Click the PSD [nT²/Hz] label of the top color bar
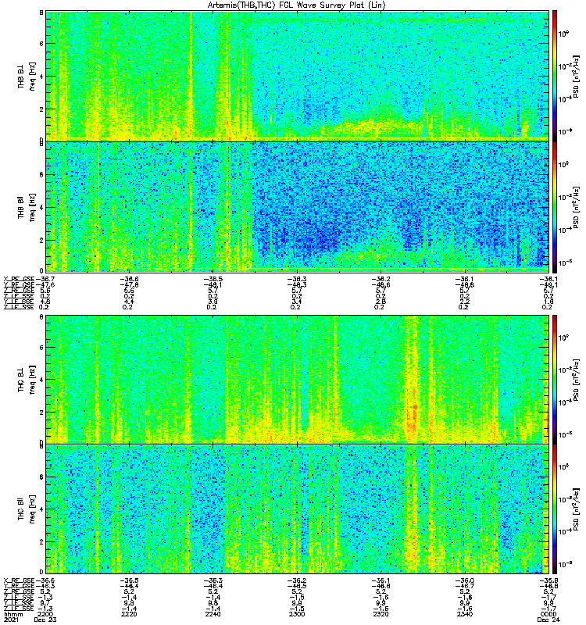The width and height of the screenshot is (586, 625). [577, 76]
